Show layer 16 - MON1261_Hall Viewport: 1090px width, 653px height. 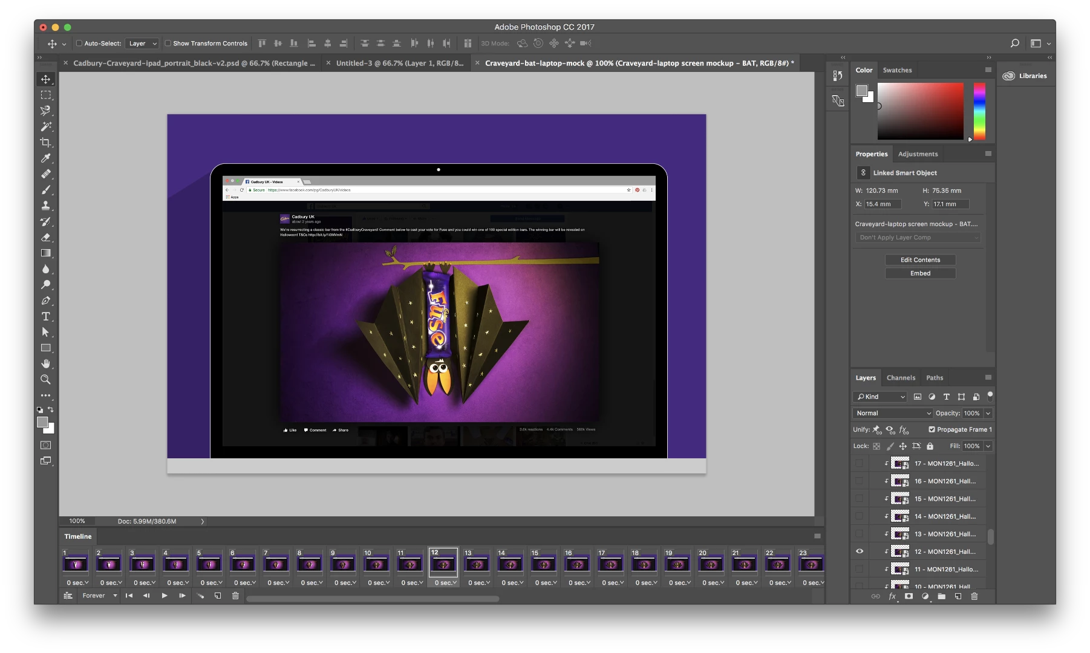(x=860, y=481)
